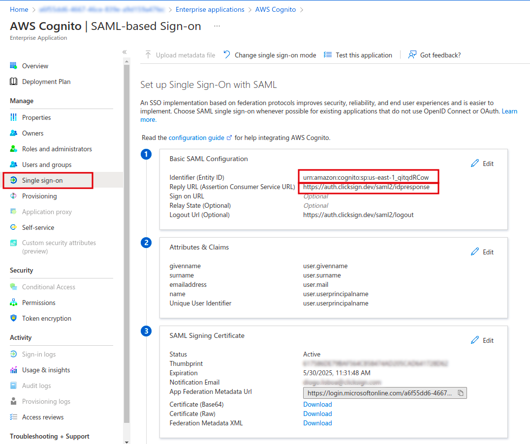Screen dimensions: 530x444
Task: Click the Custom security attributes icon
Action: tap(13, 243)
